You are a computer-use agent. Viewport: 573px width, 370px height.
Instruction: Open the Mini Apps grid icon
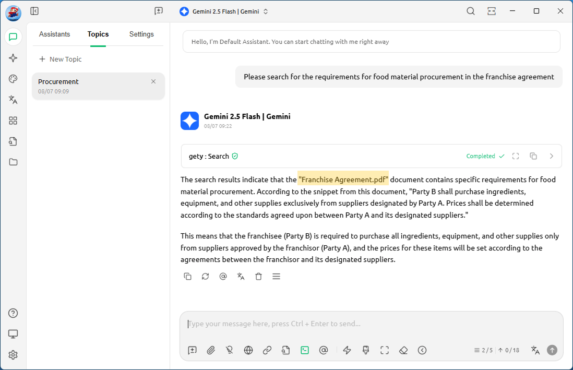(x=13, y=121)
